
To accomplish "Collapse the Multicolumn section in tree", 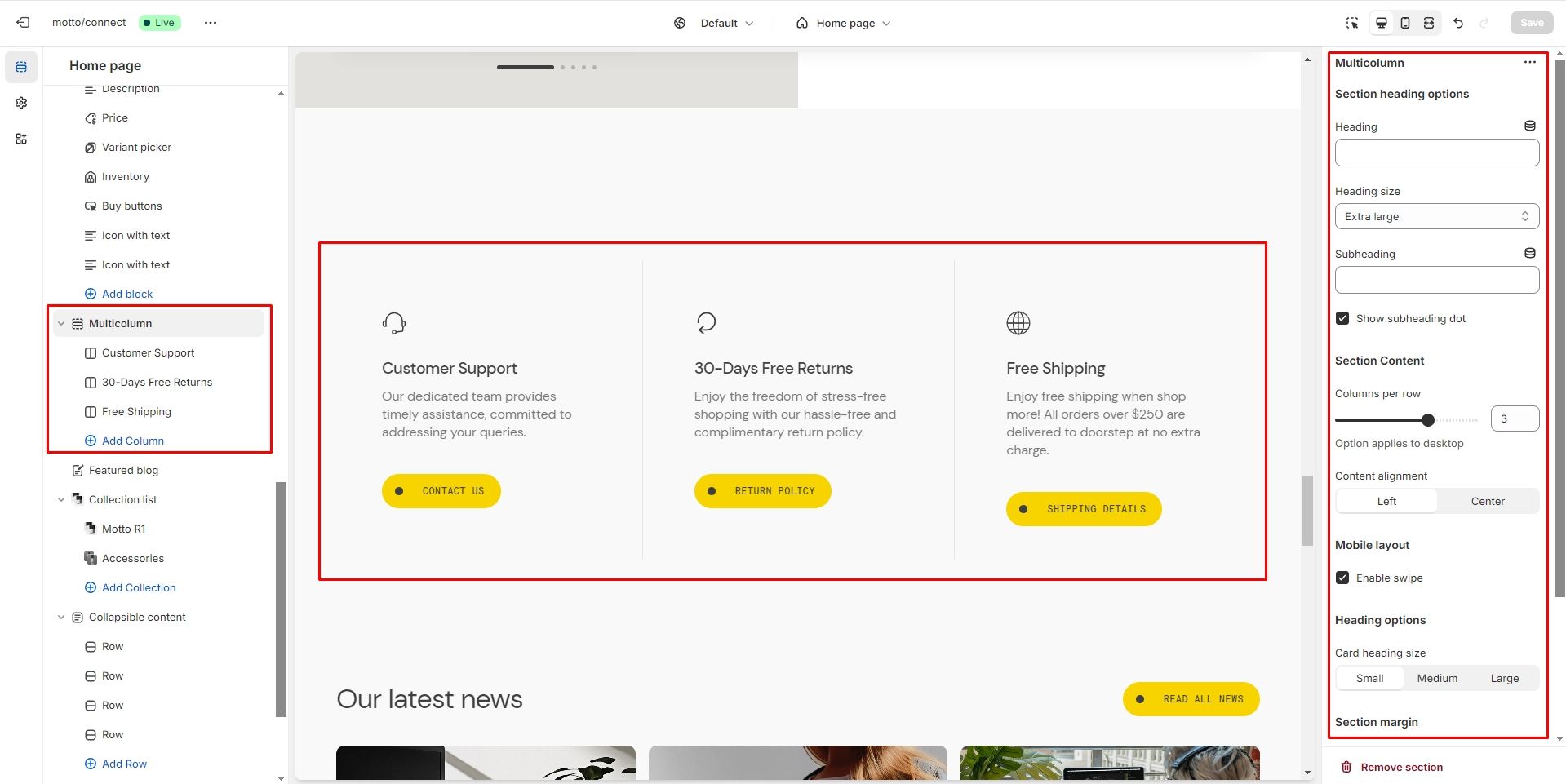I will 61,324.
